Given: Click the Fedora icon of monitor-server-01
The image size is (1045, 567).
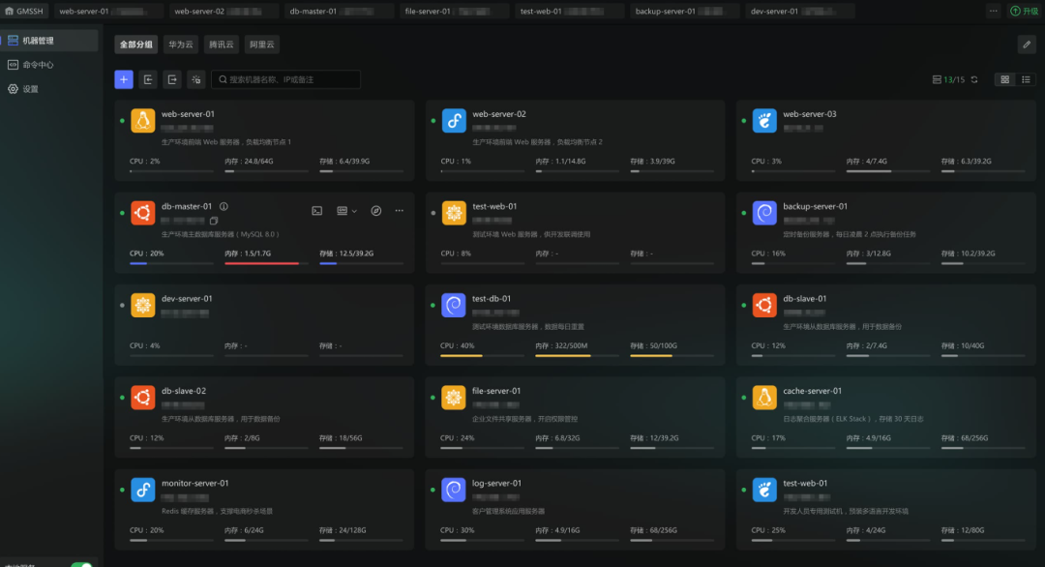Looking at the screenshot, I should [142, 490].
